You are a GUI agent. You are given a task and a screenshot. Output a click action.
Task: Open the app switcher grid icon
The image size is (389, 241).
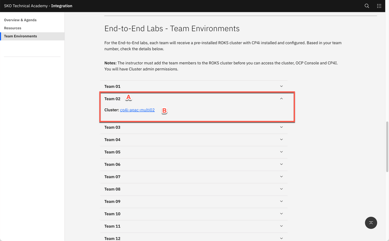379,6
